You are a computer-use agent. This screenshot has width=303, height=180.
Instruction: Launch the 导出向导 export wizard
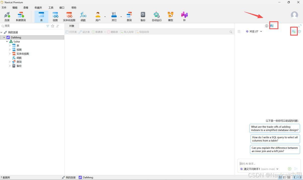142,32
